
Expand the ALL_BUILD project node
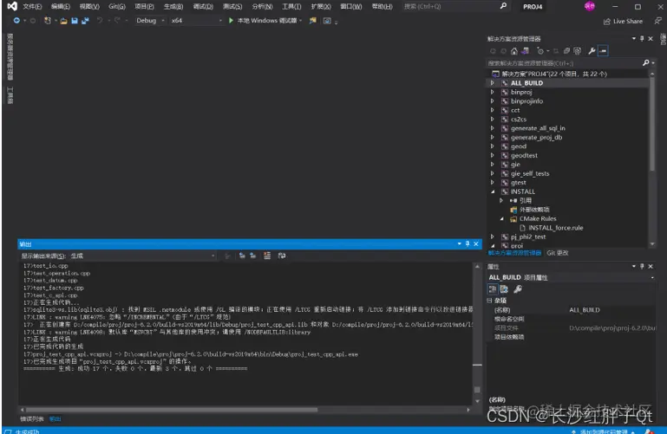pyautogui.click(x=493, y=83)
